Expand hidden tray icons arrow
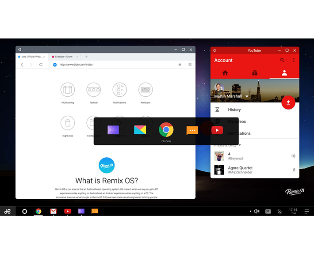This screenshot has width=314, height=254. pyautogui.click(x=250, y=211)
